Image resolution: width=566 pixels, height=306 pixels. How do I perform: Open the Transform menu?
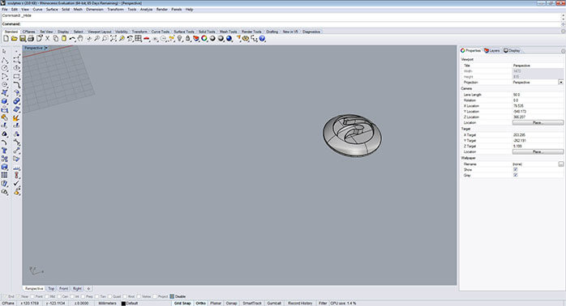click(115, 10)
